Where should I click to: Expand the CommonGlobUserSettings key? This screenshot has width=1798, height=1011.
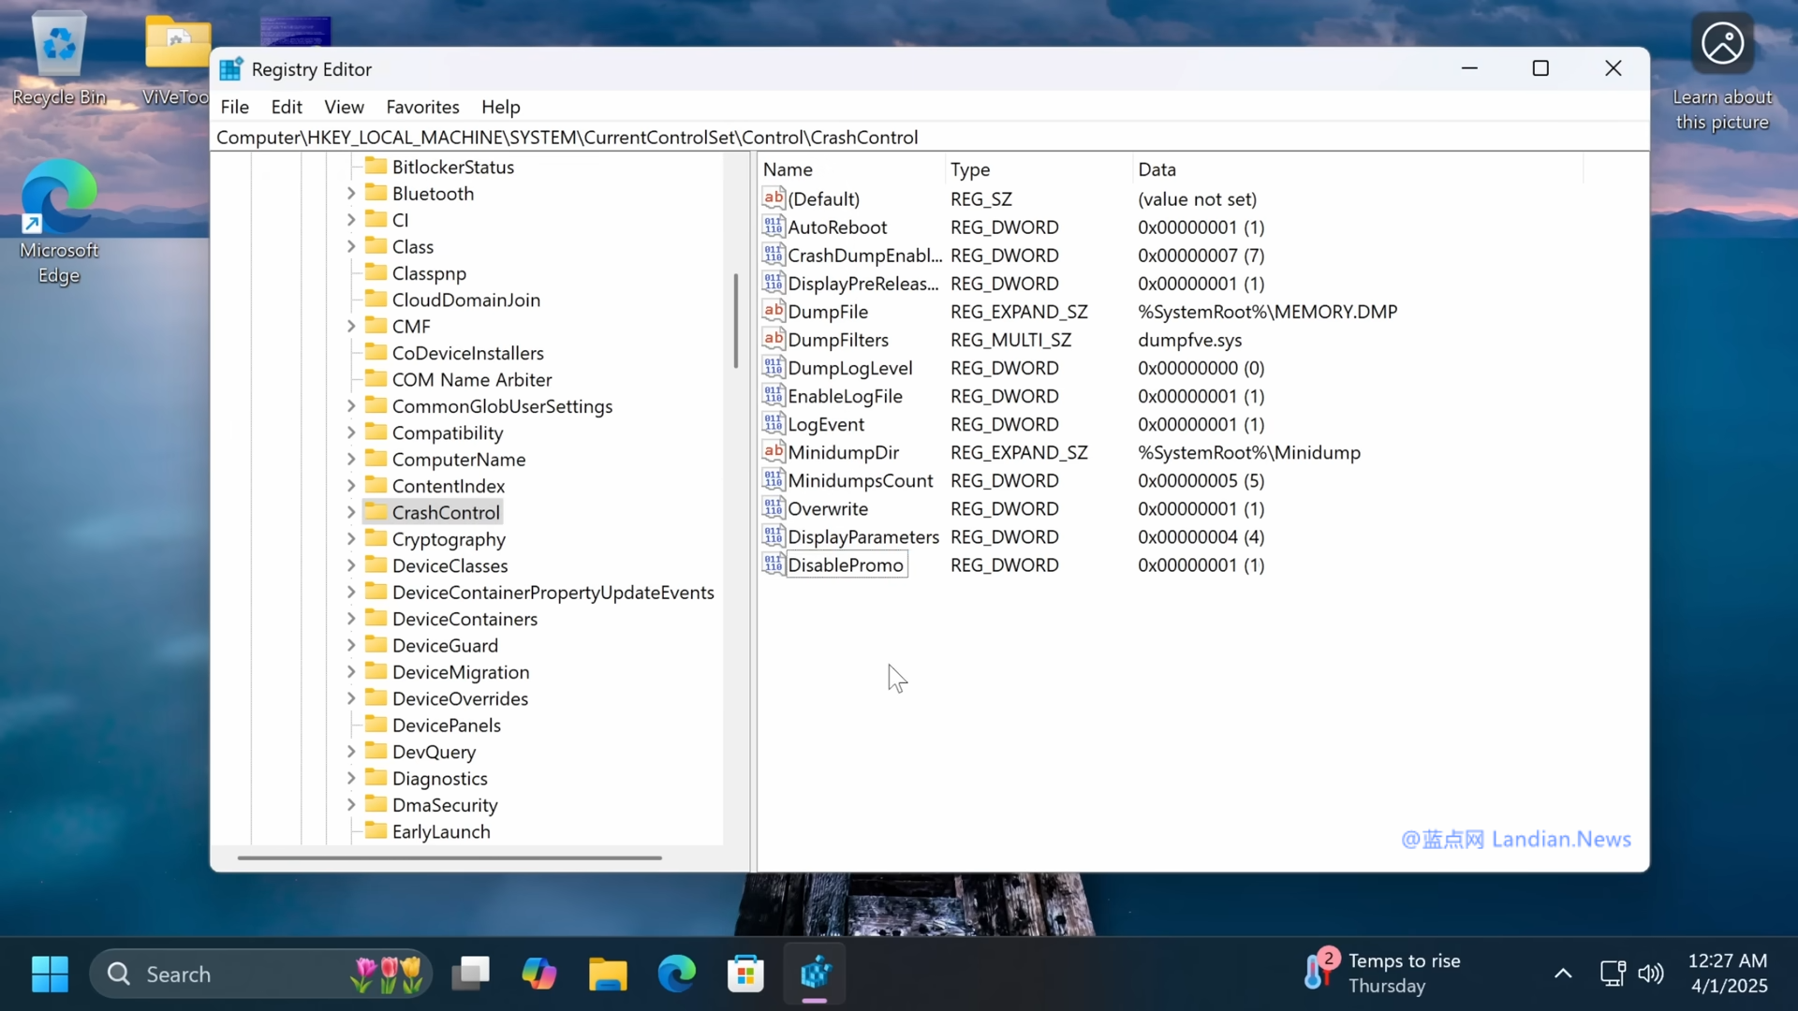(351, 405)
